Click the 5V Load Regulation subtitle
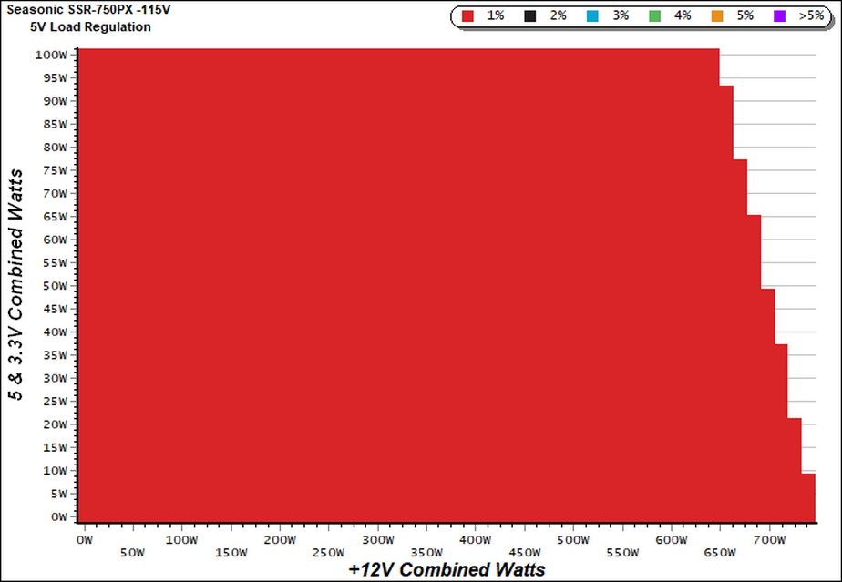Screen dimensions: 842x582 (91, 26)
